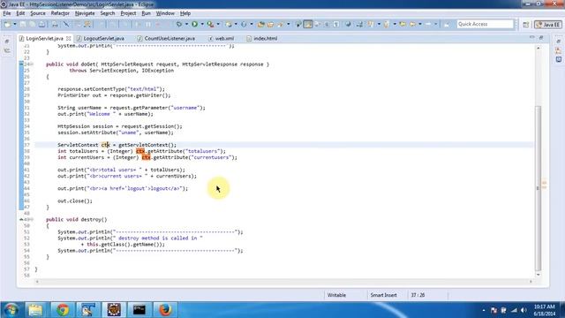Click the horizontal scroll right arrow
Image resolution: width=565 pixels, height=318 pixels.
coord(531,282)
